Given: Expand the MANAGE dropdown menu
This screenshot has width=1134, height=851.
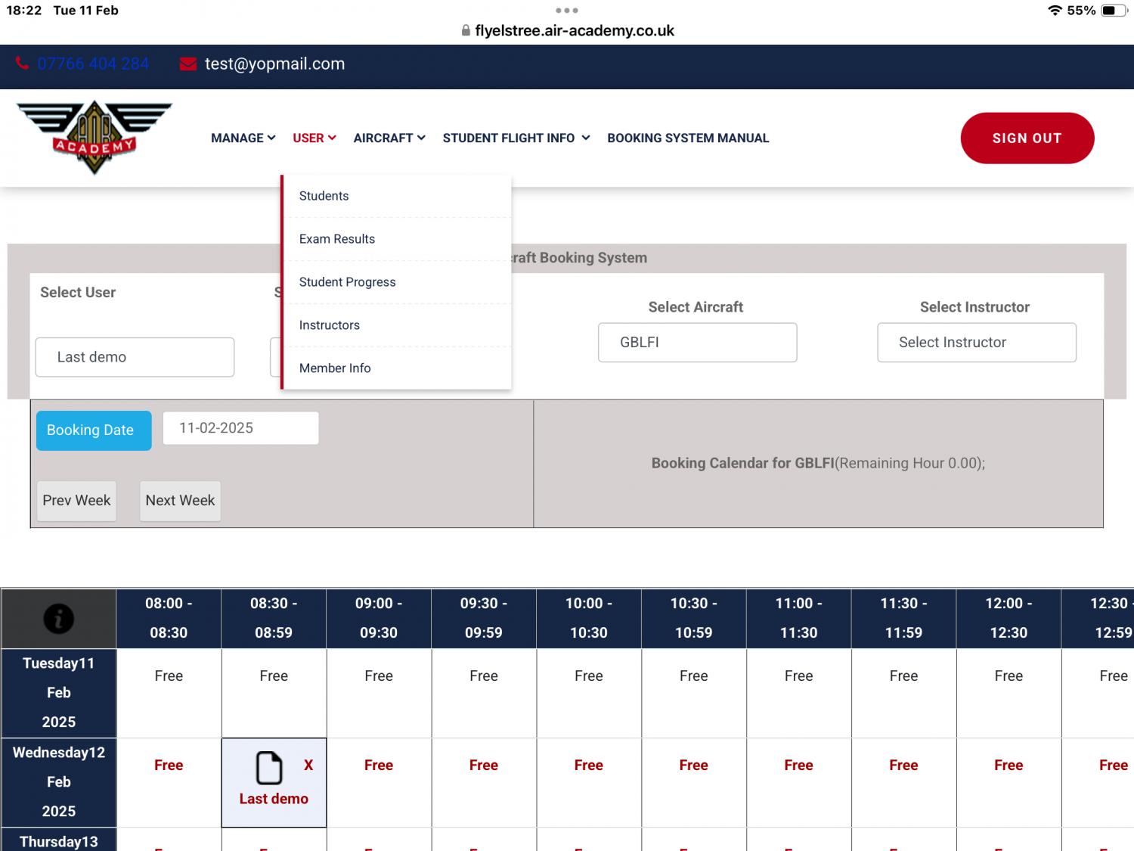Looking at the screenshot, I should (x=242, y=138).
